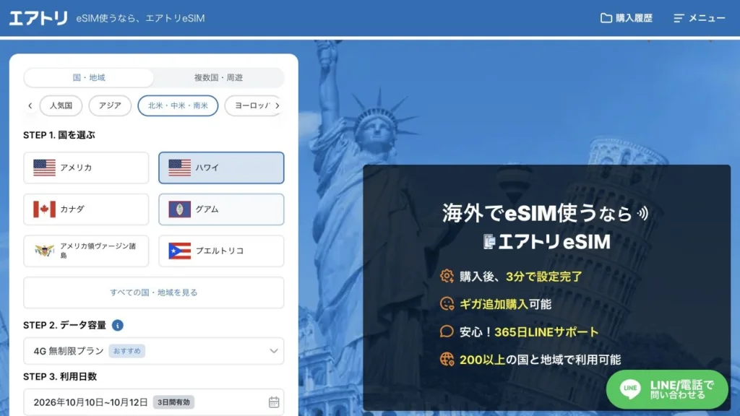Click the おすすめ badge
The image size is (740, 416).
click(127, 351)
